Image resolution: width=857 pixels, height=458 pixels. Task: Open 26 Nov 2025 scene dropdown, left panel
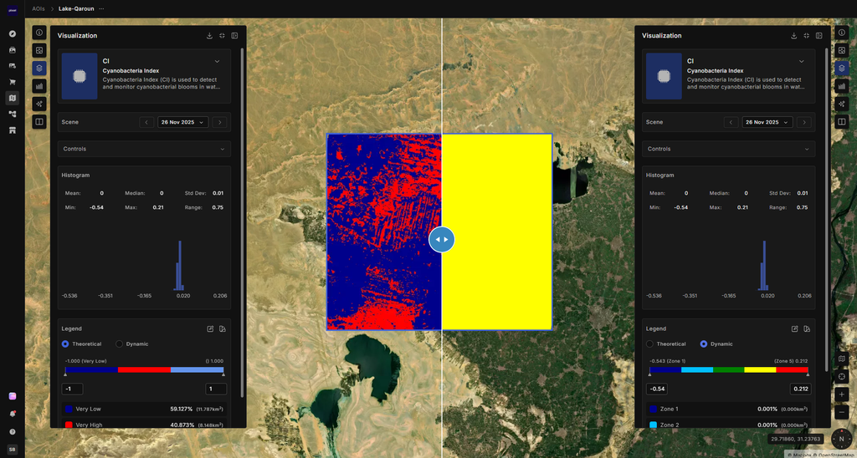point(183,122)
